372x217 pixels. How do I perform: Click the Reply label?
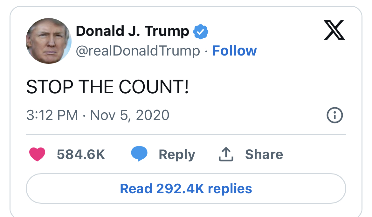pyautogui.click(x=177, y=155)
